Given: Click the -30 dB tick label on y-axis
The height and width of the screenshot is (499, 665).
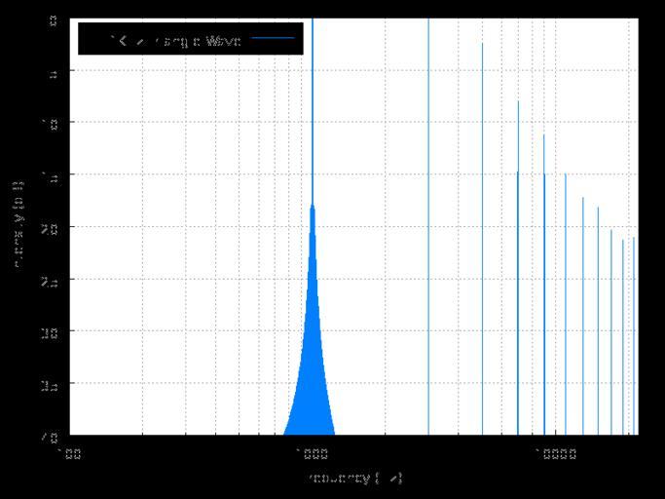Looking at the screenshot, I should 51,331.
